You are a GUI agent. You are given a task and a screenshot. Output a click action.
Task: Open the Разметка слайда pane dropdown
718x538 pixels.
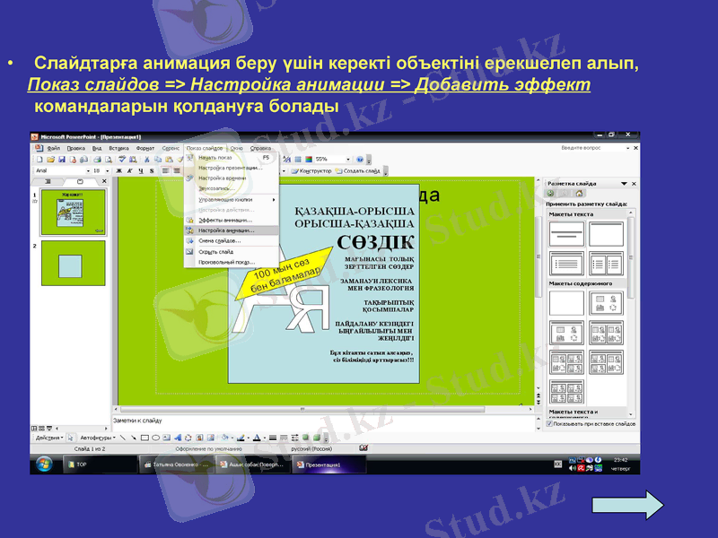[623, 184]
